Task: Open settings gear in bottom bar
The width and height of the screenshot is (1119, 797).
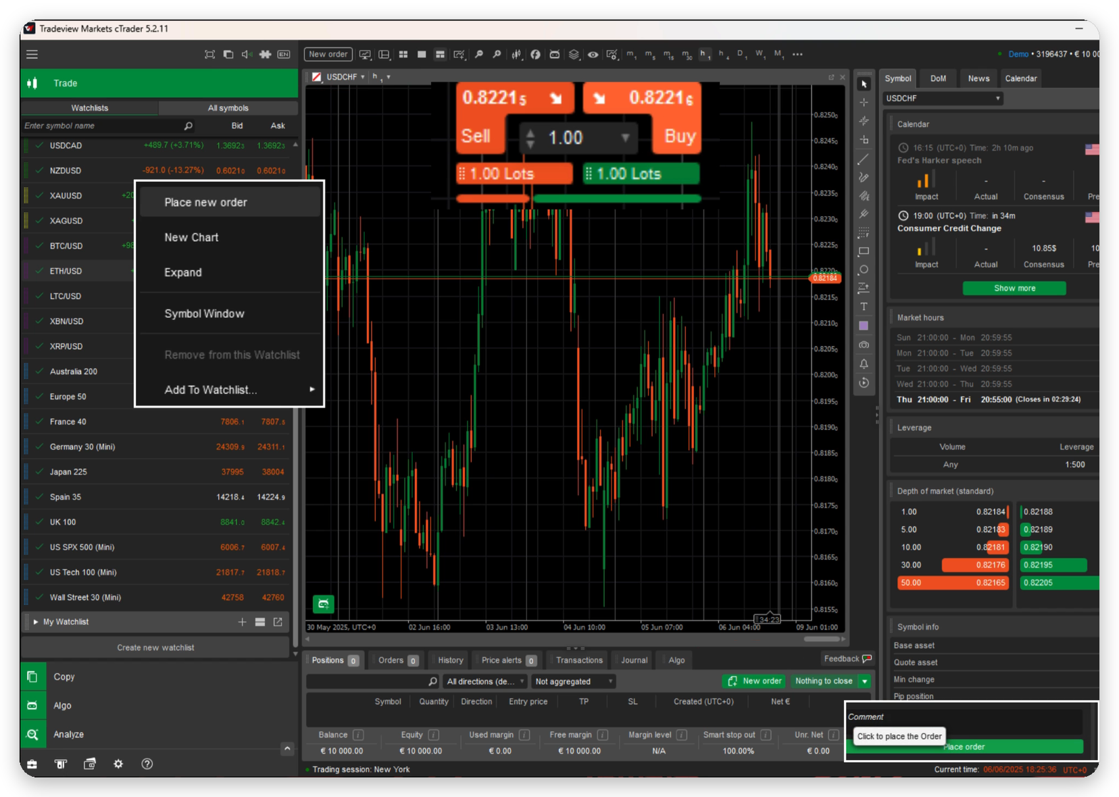Action: (118, 764)
